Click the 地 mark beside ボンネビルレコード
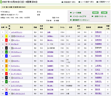The image size is (111, 96). [x=12, y=93]
